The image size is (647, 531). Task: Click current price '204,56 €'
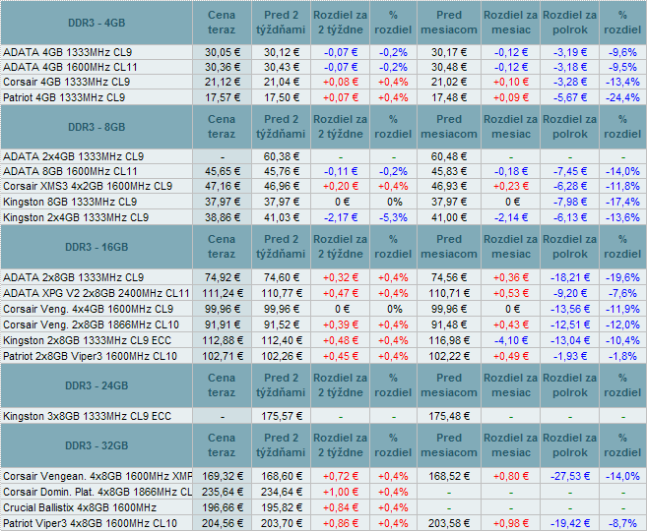[x=223, y=523]
